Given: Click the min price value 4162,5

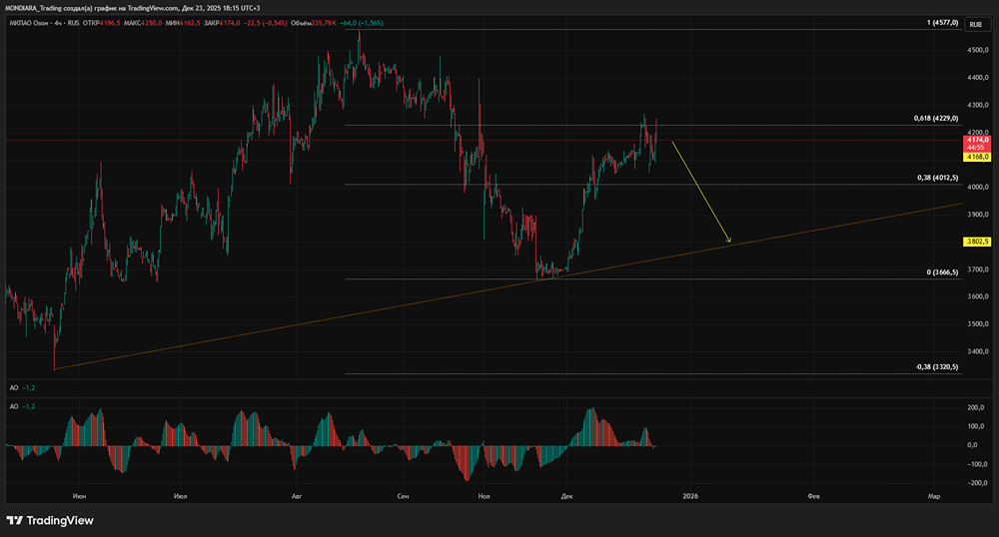Looking at the screenshot, I should click(191, 23).
